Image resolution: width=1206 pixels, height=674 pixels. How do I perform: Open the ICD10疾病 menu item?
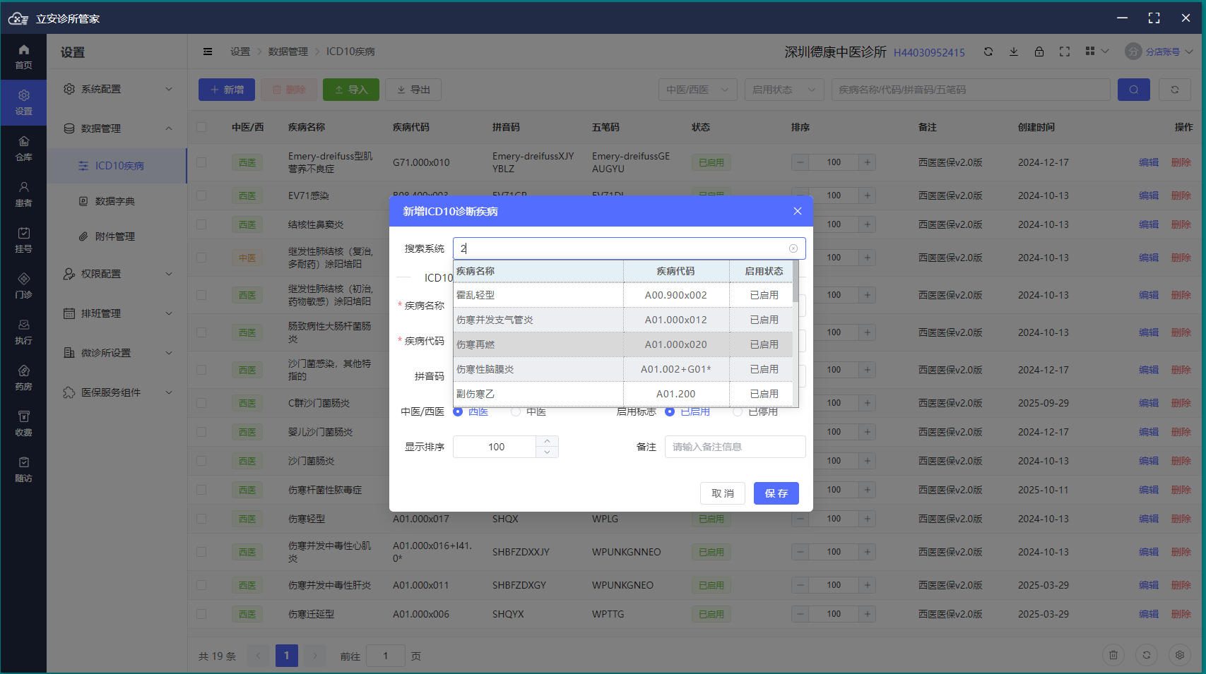[x=117, y=166]
